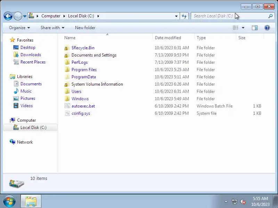This screenshot has width=278, height=208.
Task: Click the local disk icon in the details pane
Action: tap(16, 183)
